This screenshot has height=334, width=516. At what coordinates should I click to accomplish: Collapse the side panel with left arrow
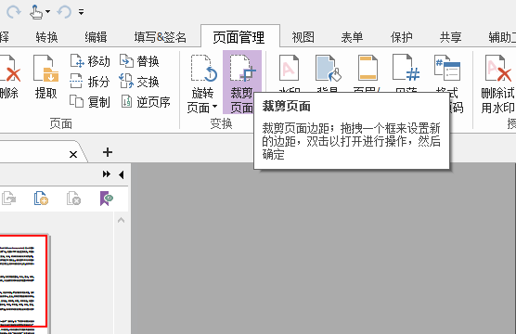pyautogui.click(x=121, y=174)
